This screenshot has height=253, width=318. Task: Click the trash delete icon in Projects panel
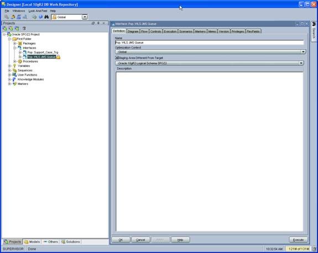coord(24,28)
